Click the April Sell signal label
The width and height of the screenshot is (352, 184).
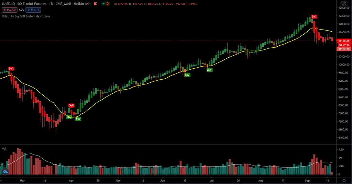(x=71, y=105)
